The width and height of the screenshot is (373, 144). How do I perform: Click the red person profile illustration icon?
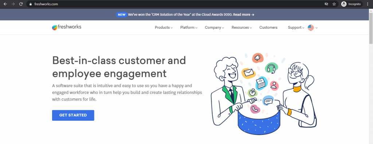tap(274, 85)
